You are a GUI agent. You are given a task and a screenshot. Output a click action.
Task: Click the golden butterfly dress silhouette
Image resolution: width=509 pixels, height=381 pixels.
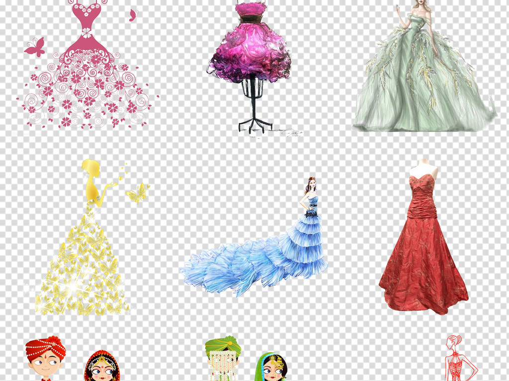tap(83, 237)
